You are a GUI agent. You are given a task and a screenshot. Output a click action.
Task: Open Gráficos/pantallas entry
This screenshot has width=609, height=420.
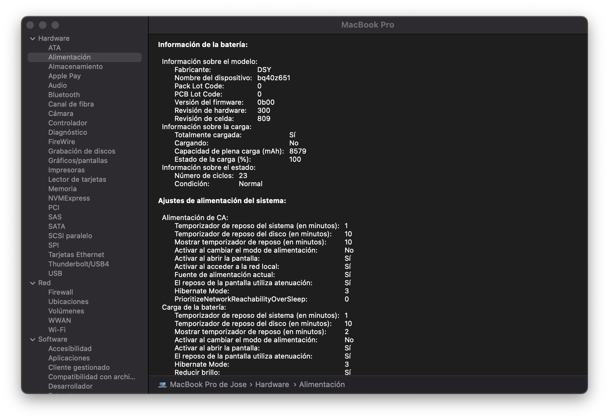pos(78,160)
